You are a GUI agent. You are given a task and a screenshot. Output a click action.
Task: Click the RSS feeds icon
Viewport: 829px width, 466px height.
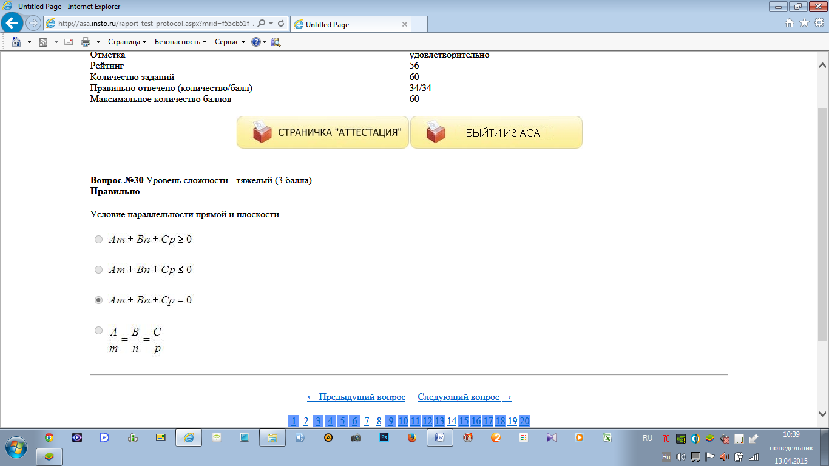43,42
